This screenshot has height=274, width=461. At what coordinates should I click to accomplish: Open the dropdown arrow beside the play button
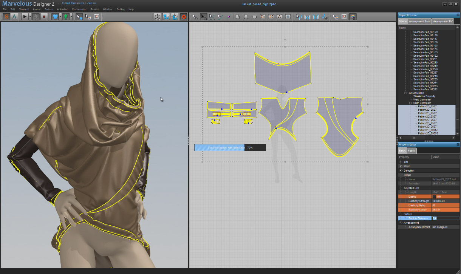point(29,17)
